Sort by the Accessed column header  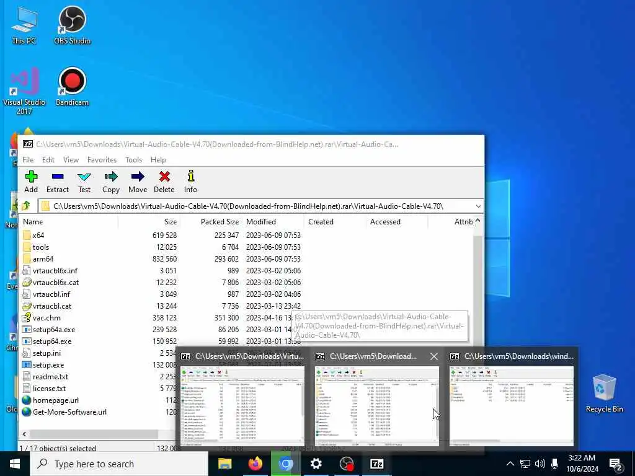coord(385,222)
